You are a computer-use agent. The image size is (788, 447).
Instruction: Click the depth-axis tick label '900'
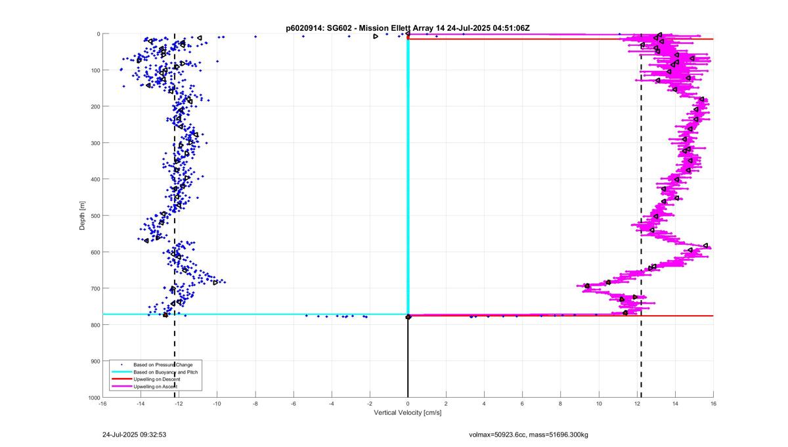95,362
